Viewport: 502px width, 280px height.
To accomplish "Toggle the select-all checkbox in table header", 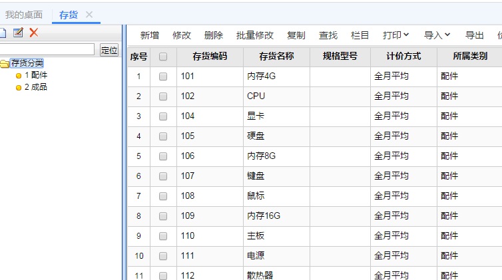I will (163, 57).
